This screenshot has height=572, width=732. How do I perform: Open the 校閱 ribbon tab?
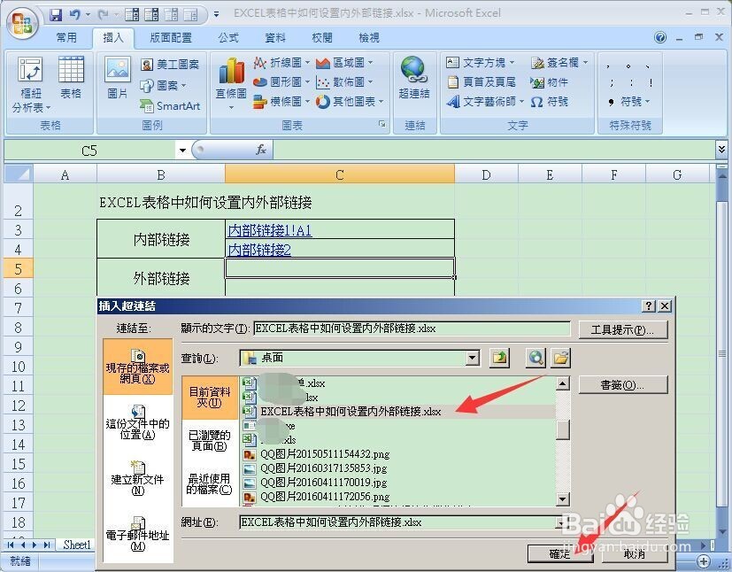coord(321,37)
